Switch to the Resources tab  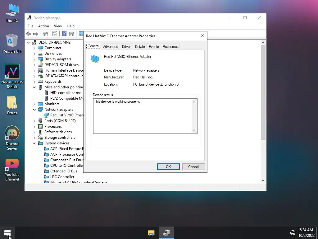click(170, 47)
